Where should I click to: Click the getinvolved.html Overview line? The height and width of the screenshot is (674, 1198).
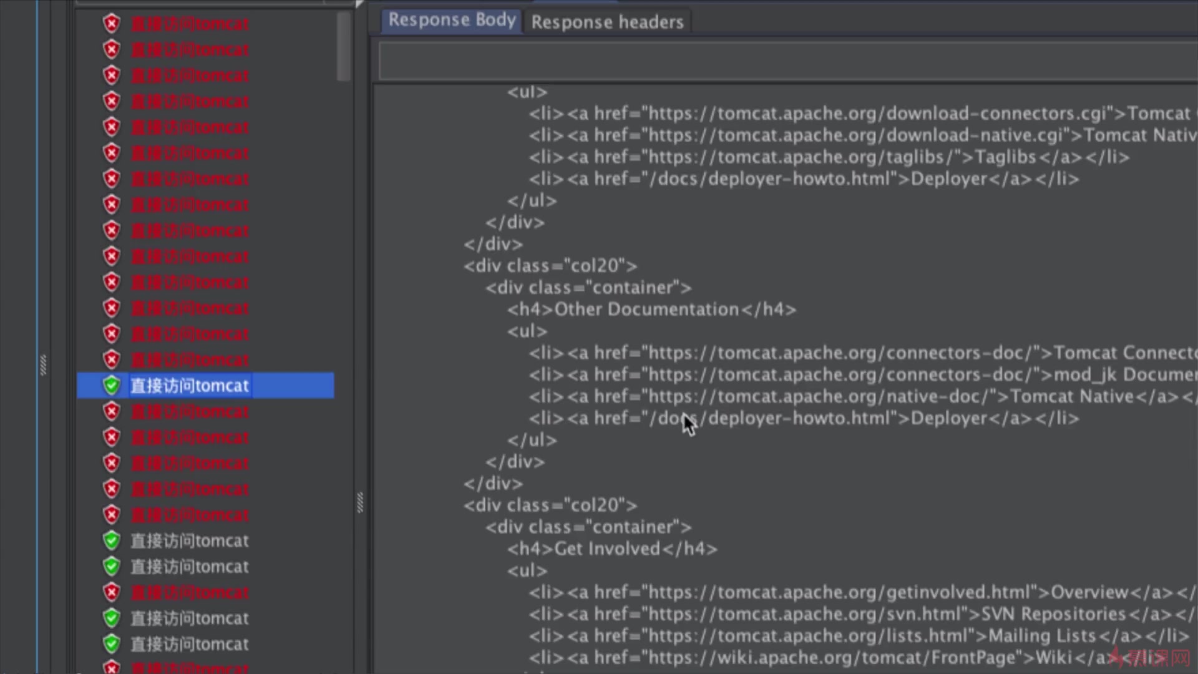click(x=863, y=592)
